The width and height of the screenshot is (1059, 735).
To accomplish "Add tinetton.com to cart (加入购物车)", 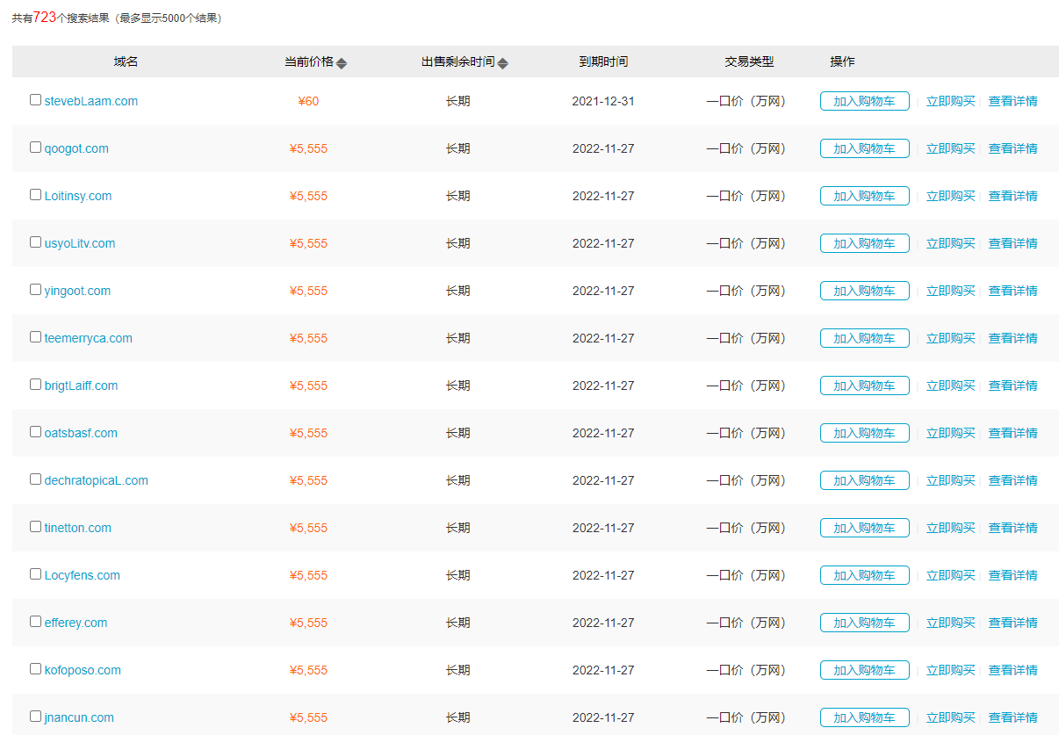I will coord(864,528).
